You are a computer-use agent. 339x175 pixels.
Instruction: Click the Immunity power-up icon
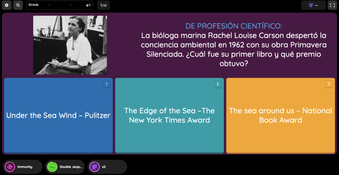[10, 167]
